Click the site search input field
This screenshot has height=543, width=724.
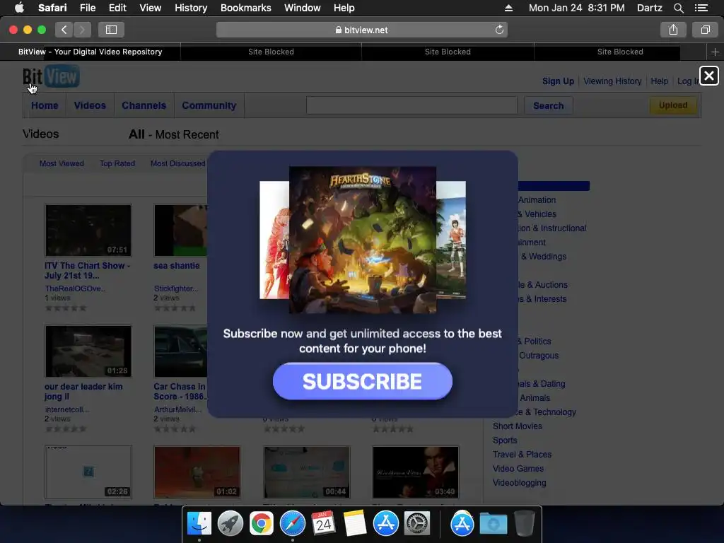(x=412, y=105)
